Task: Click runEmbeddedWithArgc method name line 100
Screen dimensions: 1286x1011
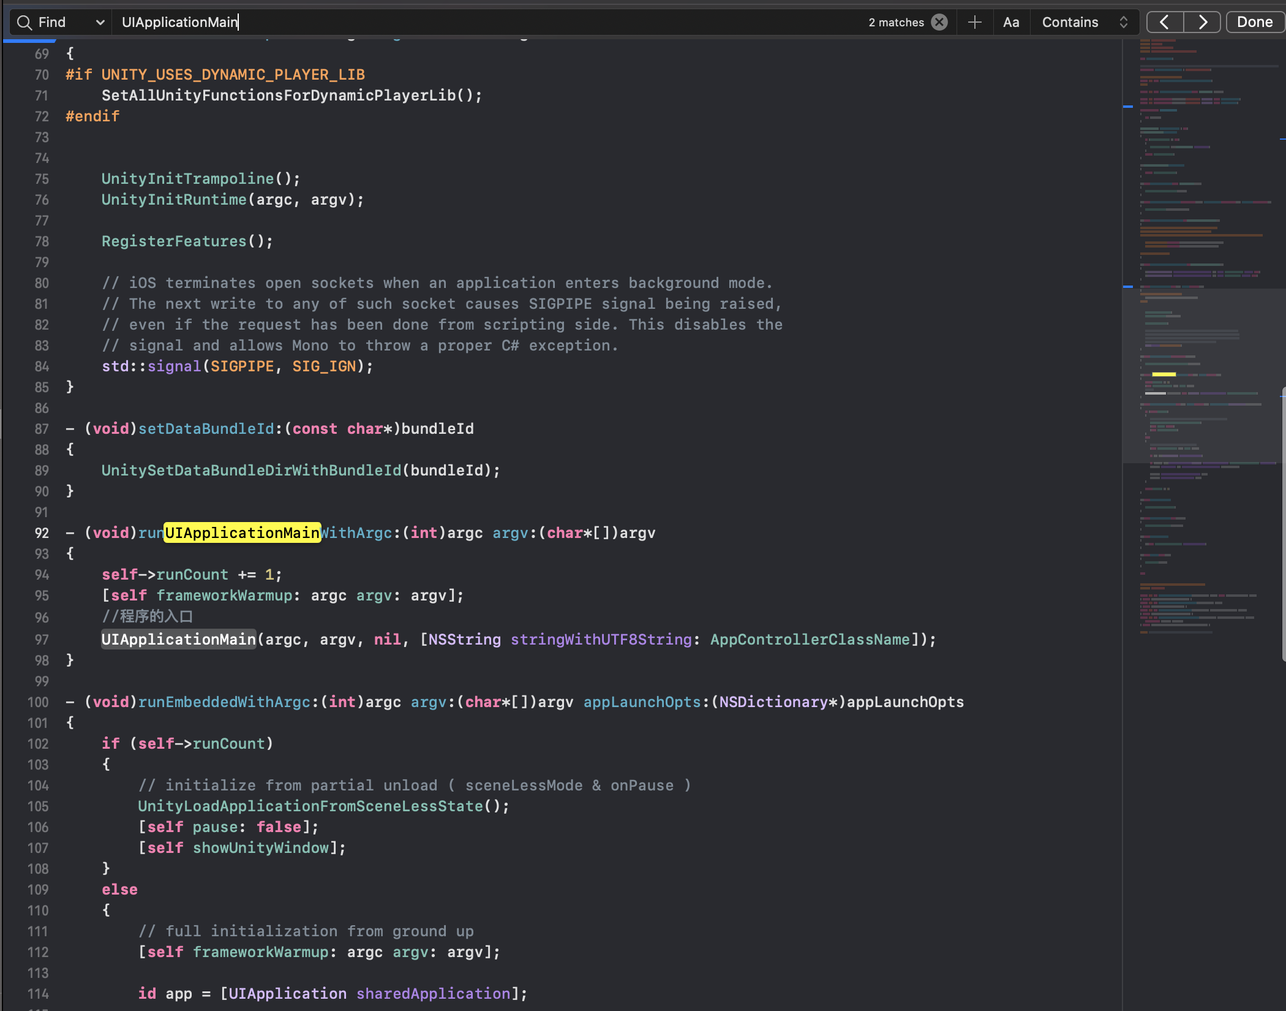Action: (224, 702)
